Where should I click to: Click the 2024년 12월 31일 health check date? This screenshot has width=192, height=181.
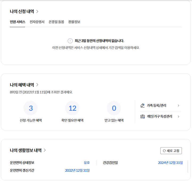pyautogui.click(x=170, y=163)
